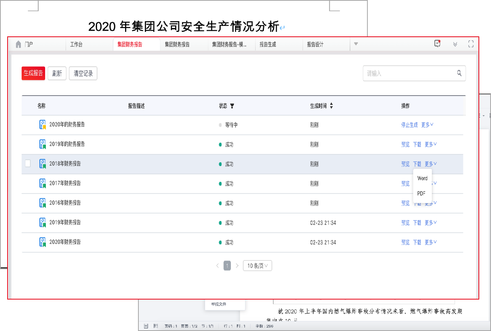Image resolution: width=491 pixels, height=331 pixels.
Task: Click the 状态 column filter icon
Action: 232,106
